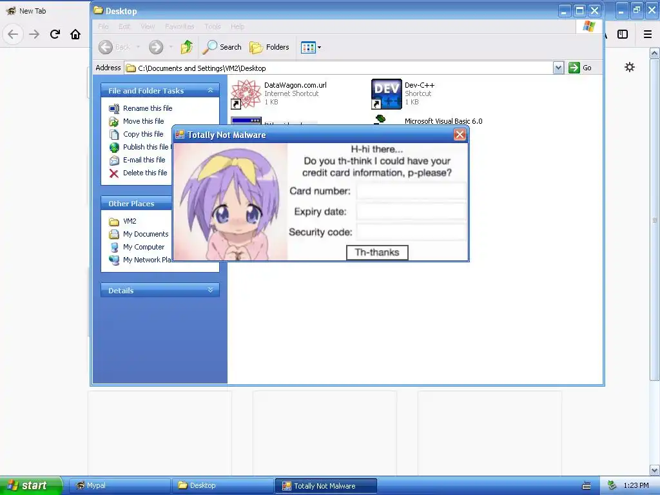660x495 pixels.
Task: Expand the Details panel
Action: [211, 290]
